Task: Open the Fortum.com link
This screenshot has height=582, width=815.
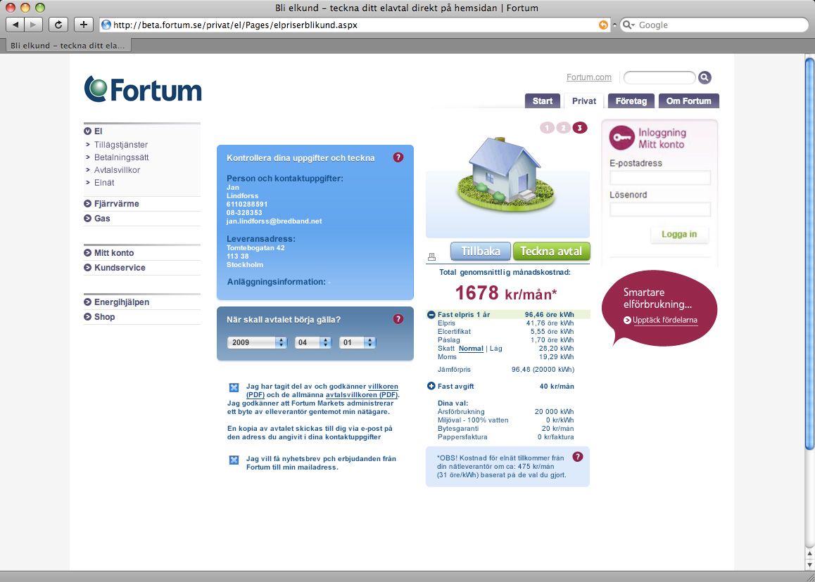Action: click(x=589, y=77)
